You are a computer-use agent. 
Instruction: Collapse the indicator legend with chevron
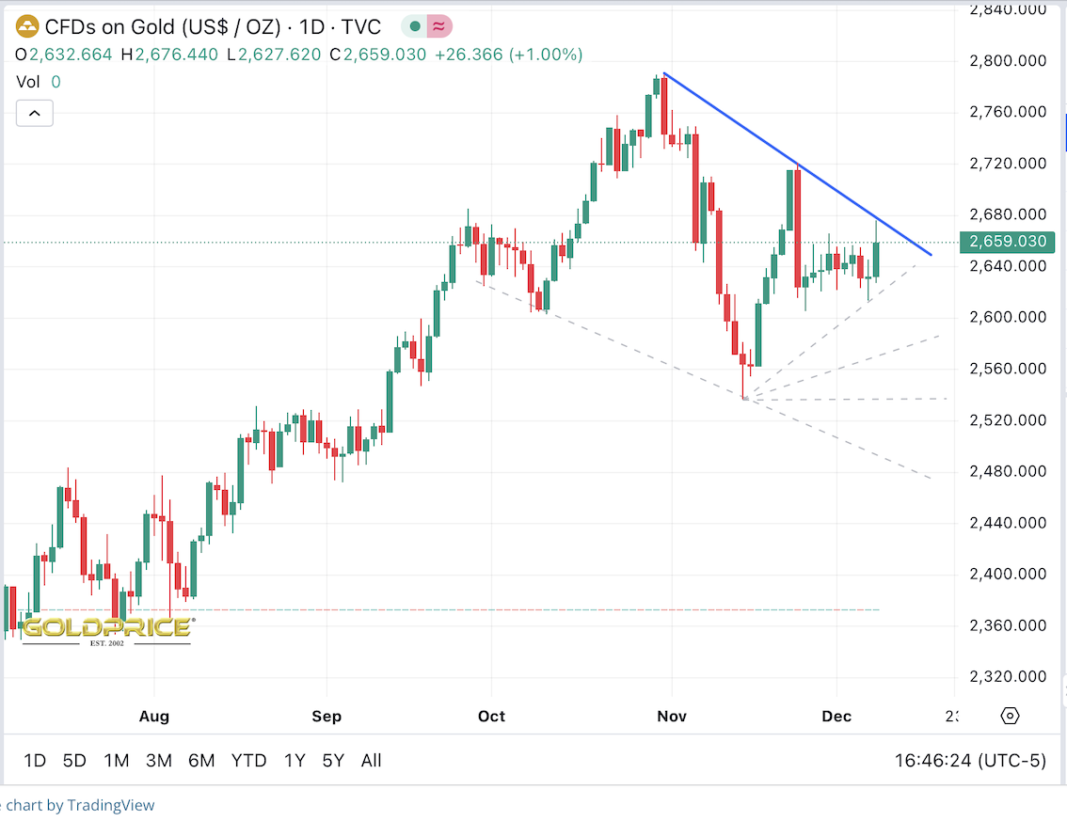pos(34,114)
